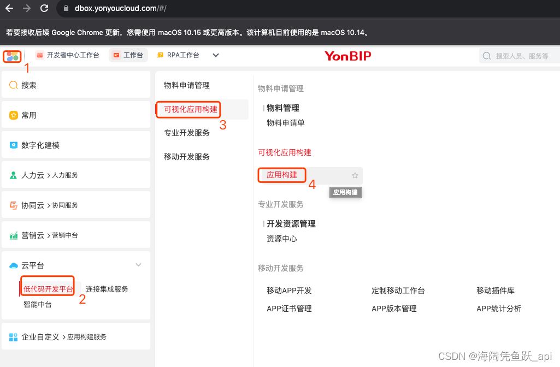Image resolution: width=560 pixels, height=367 pixels.
Task: Open 人力云 人力服务 entry
Action: coord(76,175)
